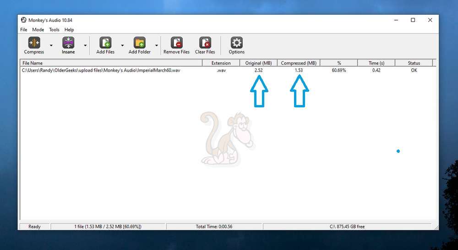The image size is (458, 250).
Task: Sort by the Original (MB) column header
Action: pos(258,63)
